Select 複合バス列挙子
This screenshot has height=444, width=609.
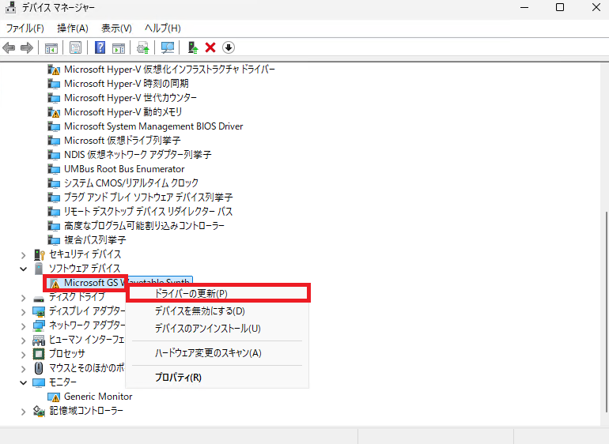(x=95, y=240)
